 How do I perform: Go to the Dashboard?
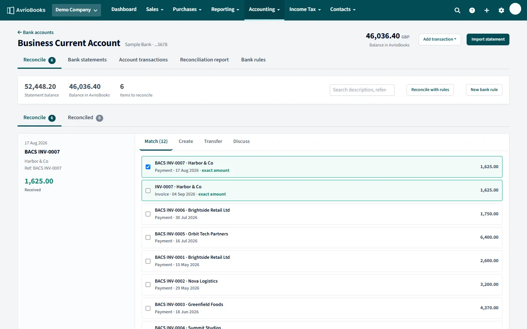pos(124,10)
